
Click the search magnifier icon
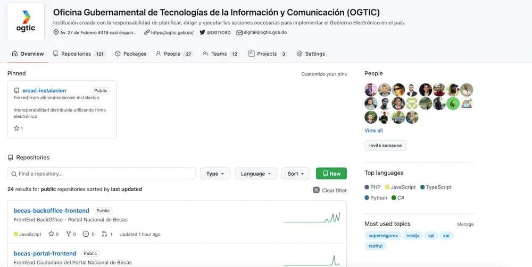tap(14, 174)
